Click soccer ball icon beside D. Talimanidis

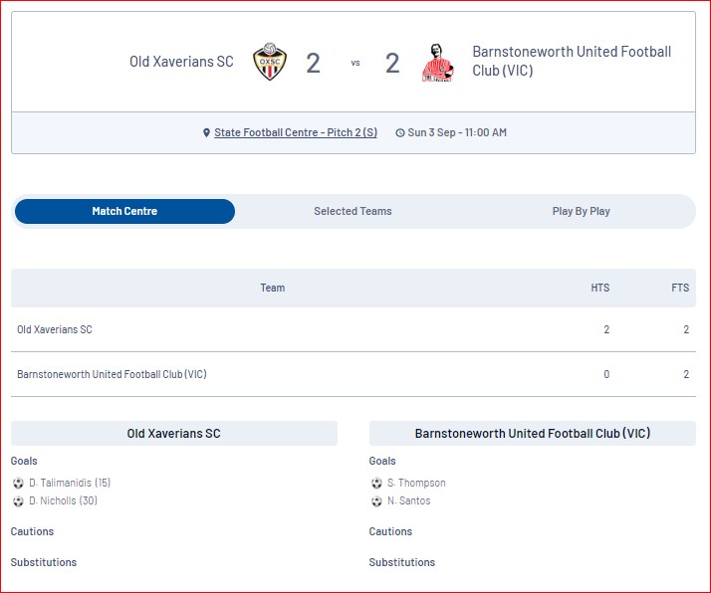18,483
